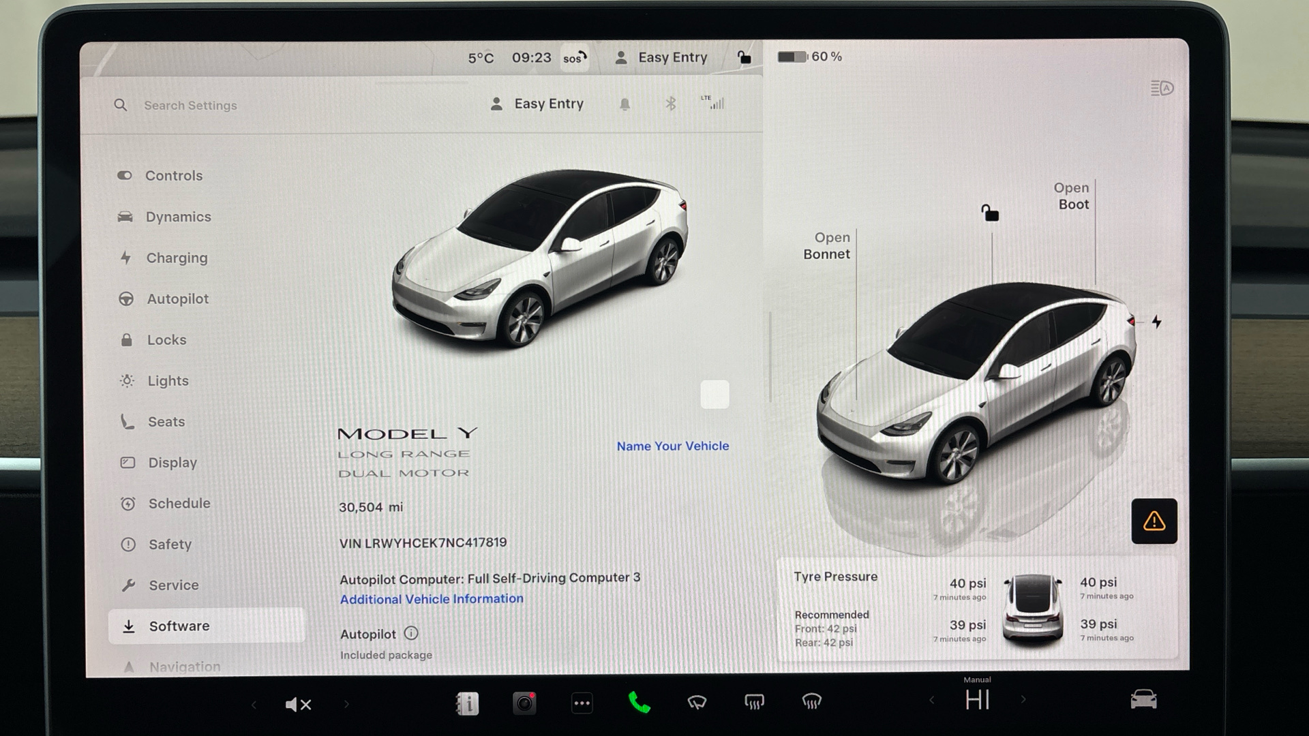Tap the dashcam camera icon
Screen dimensions: 1309x736
524,703
